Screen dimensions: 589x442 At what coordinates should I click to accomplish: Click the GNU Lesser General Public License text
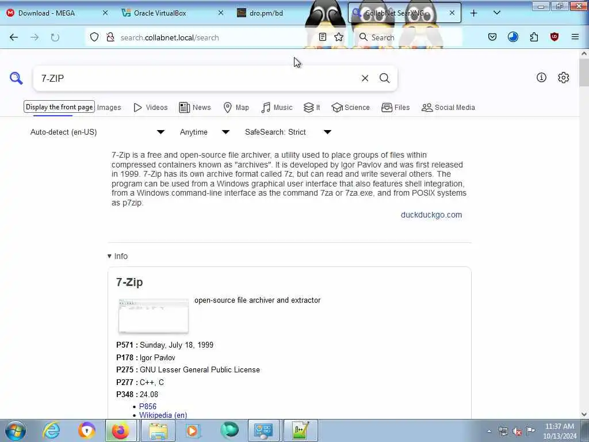tap(200, 370)
